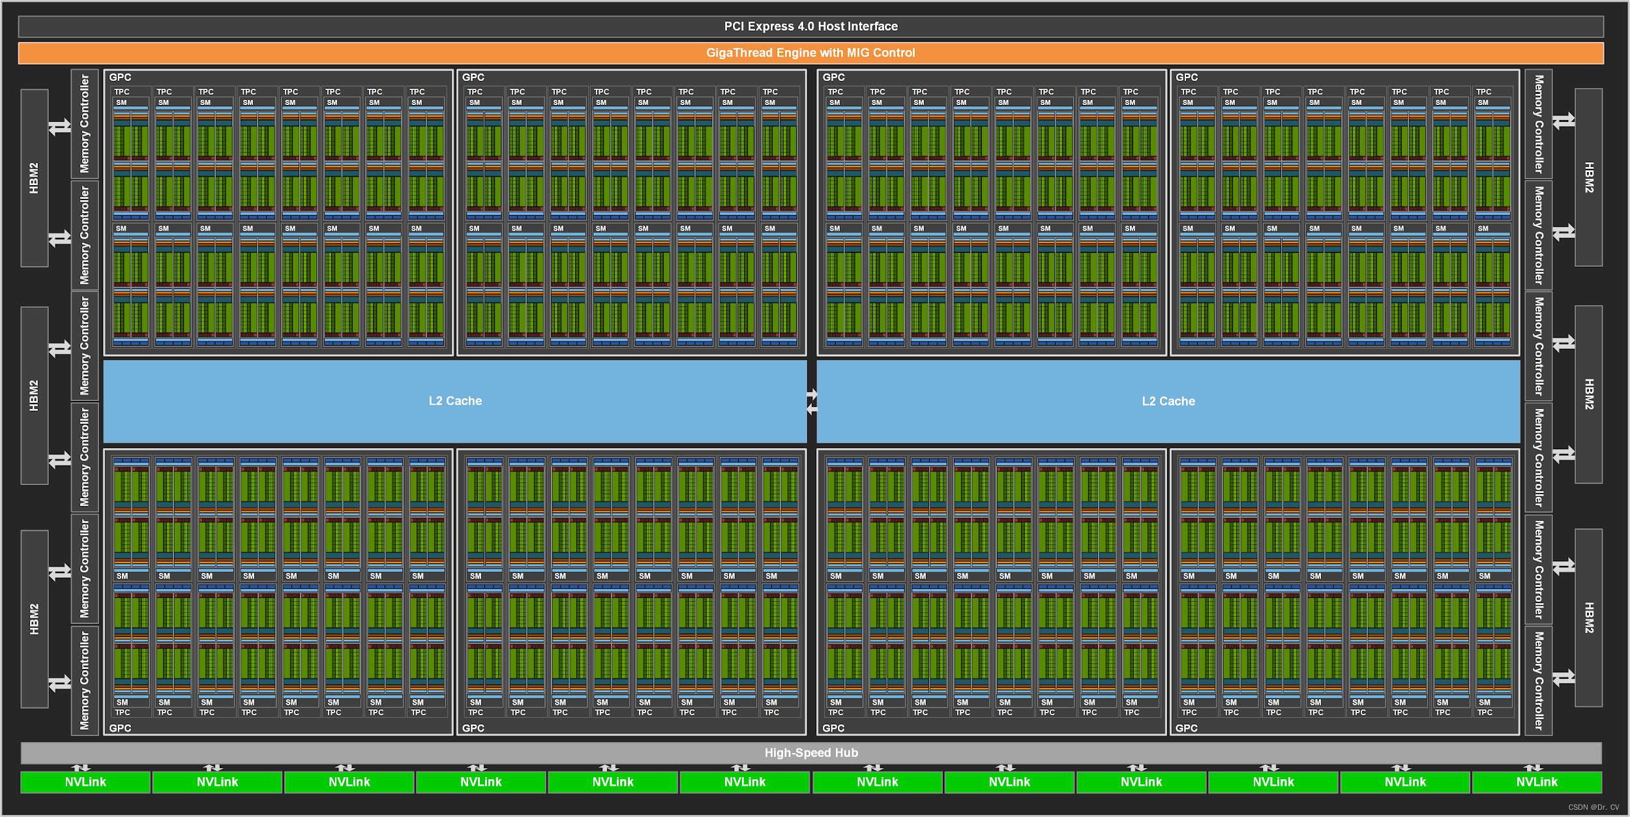Click the left L2 Cache block
The height and width of the screenshot is (817, 1630).
tap(455, 401)
